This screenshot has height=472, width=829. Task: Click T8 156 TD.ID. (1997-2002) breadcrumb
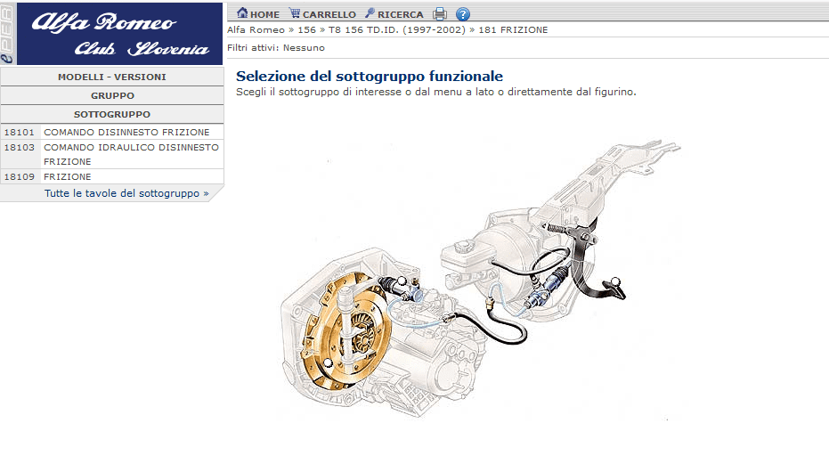click(397, 30)
